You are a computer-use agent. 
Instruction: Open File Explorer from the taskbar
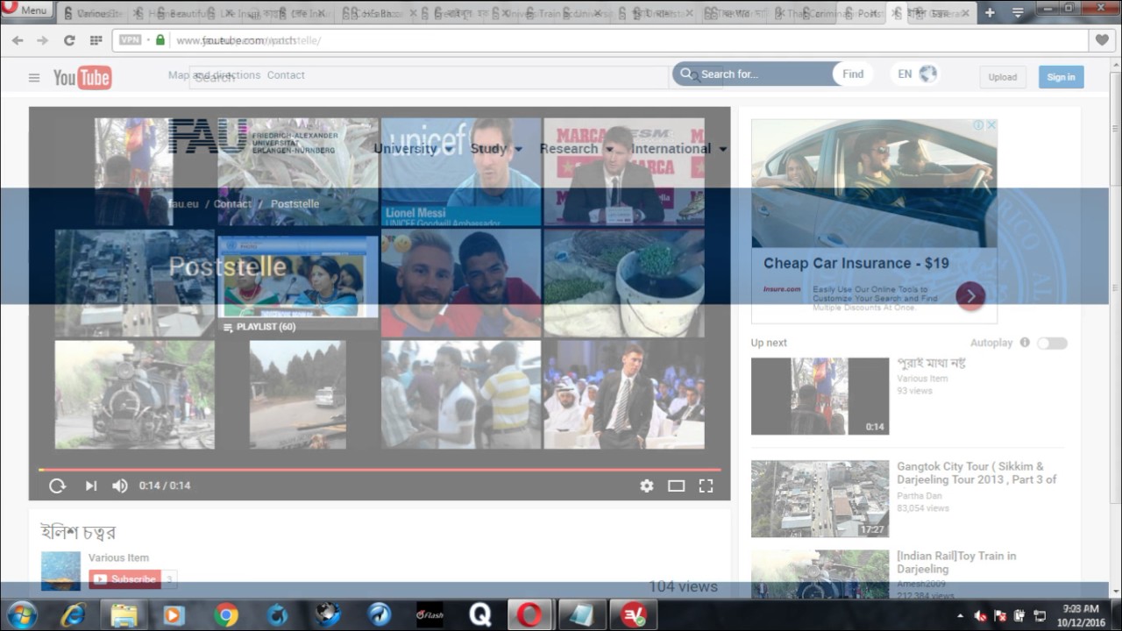coord(124,615)
